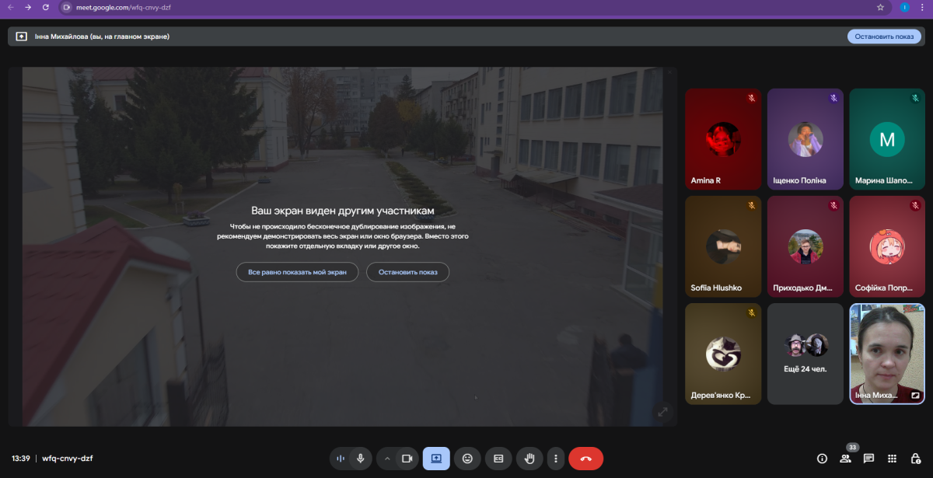Open the three-dot more options menu
Screen dimensions: 933x478
coord(555,459)
